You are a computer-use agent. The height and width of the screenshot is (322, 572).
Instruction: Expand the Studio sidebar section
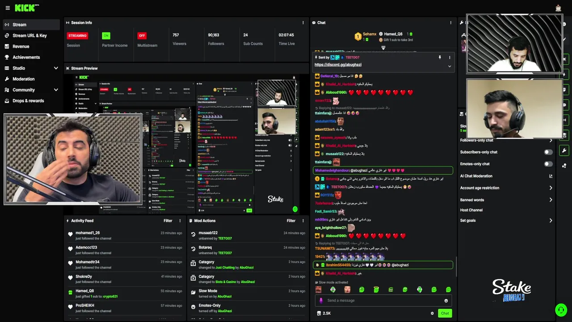coord(56,68)
